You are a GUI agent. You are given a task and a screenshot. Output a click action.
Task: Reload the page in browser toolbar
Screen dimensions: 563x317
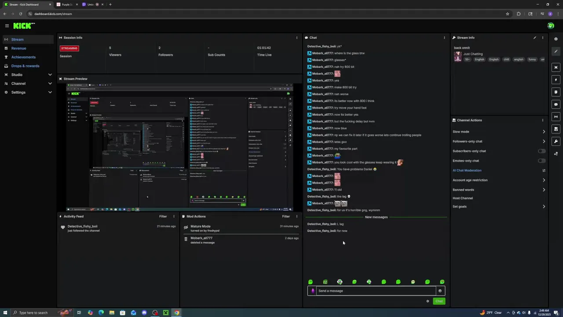[20, 14]
